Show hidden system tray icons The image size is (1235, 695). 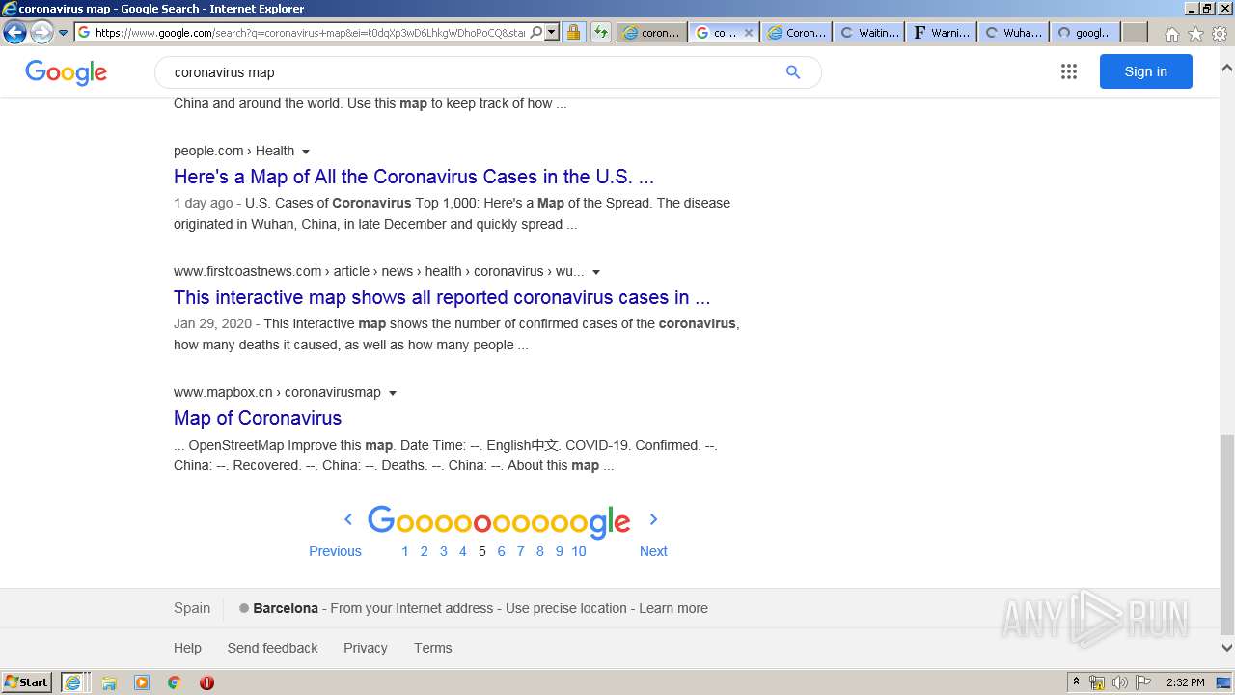pos(1076,682)
